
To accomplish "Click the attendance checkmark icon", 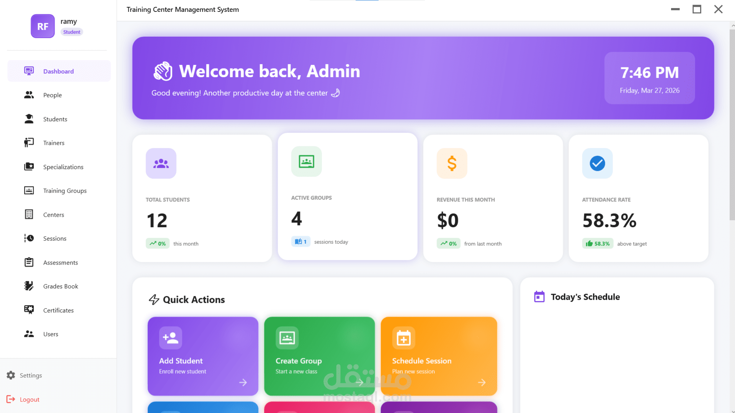I will 598,164.
